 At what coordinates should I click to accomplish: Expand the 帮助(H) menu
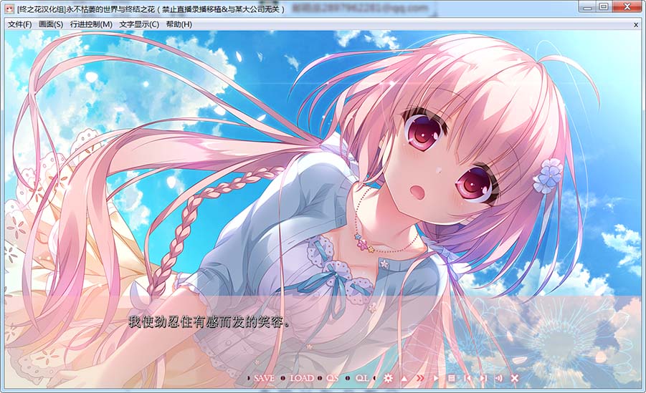tap(179, 24)
